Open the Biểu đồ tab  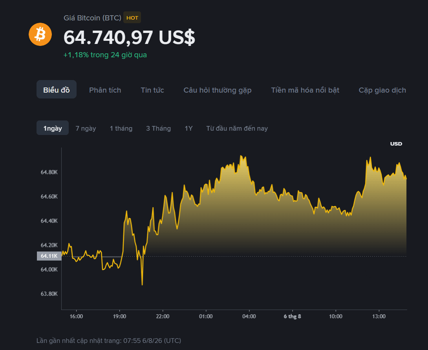57,90
